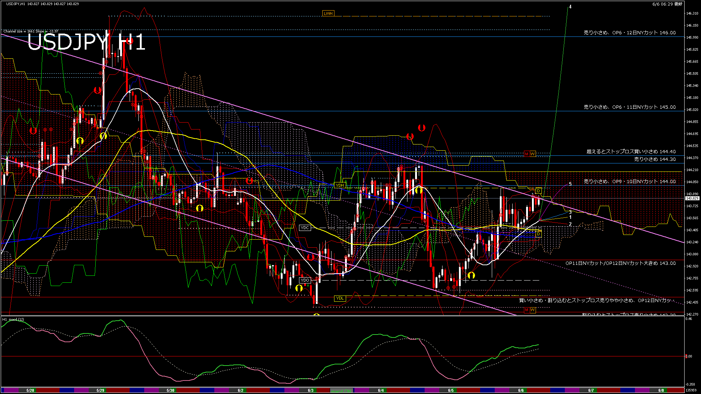Viewport: 701px width, 394px height.
Task: Select the yellow YDH marker label
Action: [x=340, y=185]
